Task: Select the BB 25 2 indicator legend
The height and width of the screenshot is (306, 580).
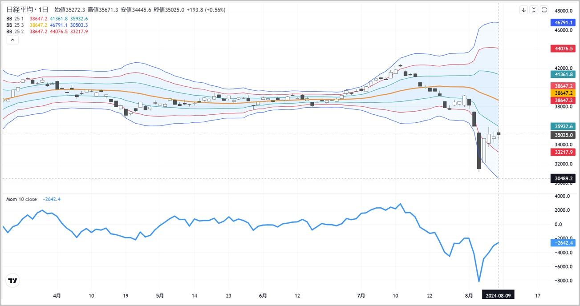Action: click(x=15, y=32)
